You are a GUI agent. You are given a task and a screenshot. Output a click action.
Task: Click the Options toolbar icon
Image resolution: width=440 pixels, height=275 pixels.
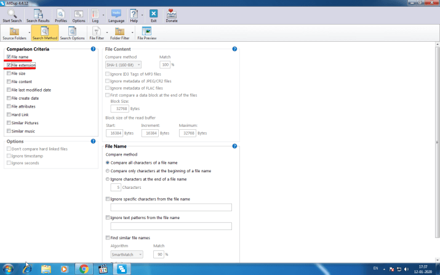click(x=79, y=15)
